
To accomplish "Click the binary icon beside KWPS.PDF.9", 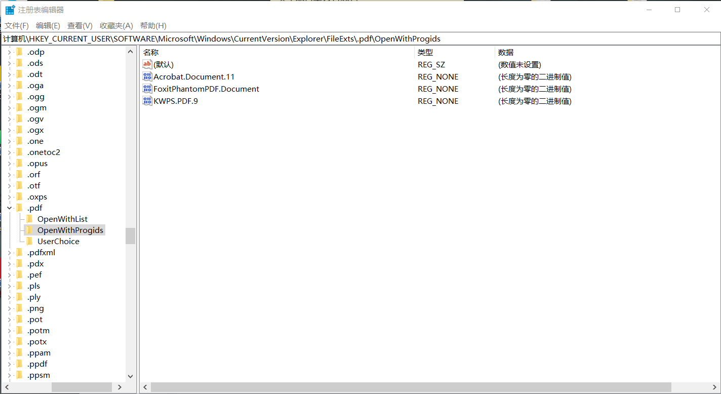I will (x=147, y=101).
